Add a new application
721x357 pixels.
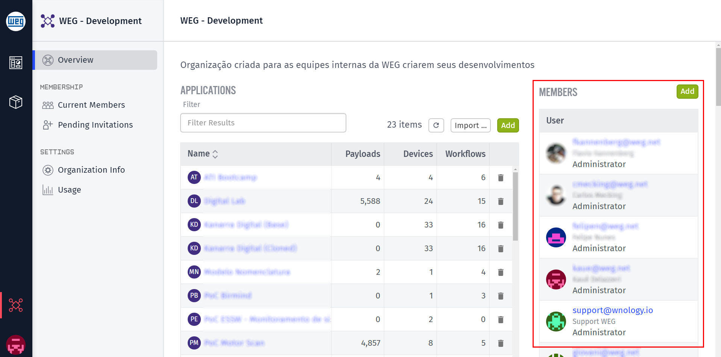click(508, 125)
